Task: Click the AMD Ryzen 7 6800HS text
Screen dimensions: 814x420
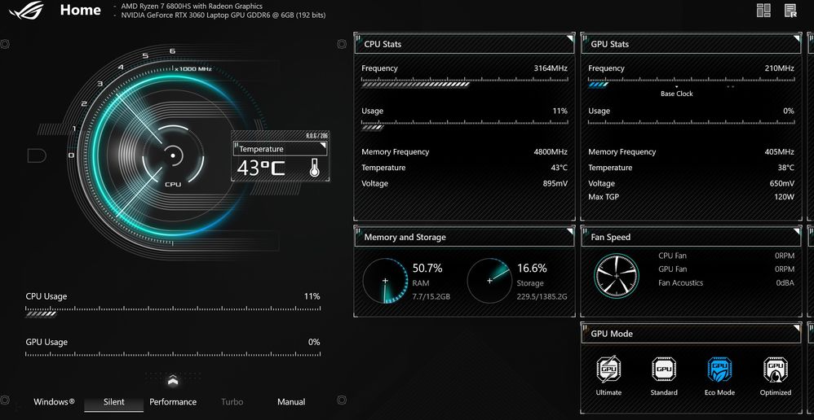Action: click(x=192, y=7)
